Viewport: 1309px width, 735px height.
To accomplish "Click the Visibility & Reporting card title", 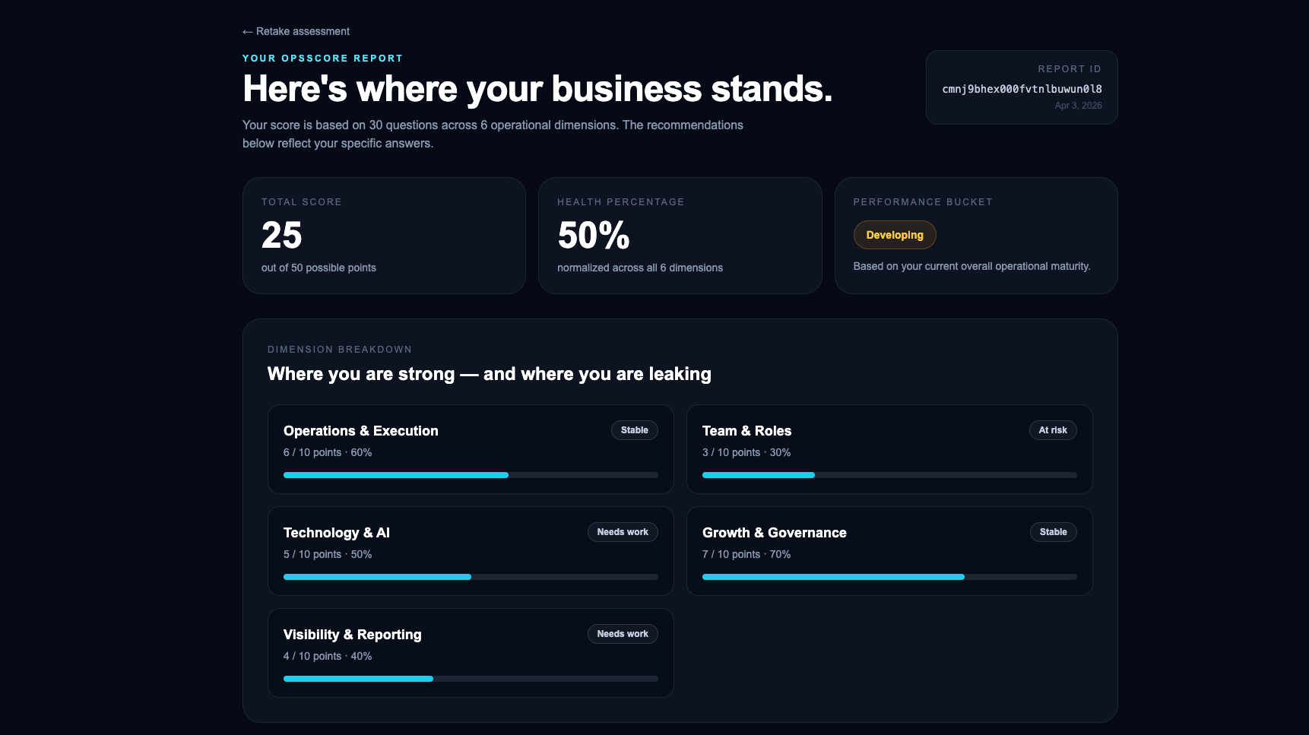I will pyautogui.click(x=352, y=634).
